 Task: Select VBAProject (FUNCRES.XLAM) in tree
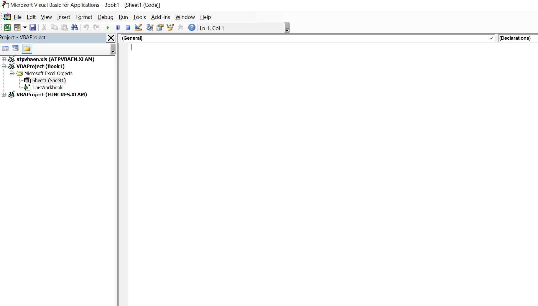52,95
